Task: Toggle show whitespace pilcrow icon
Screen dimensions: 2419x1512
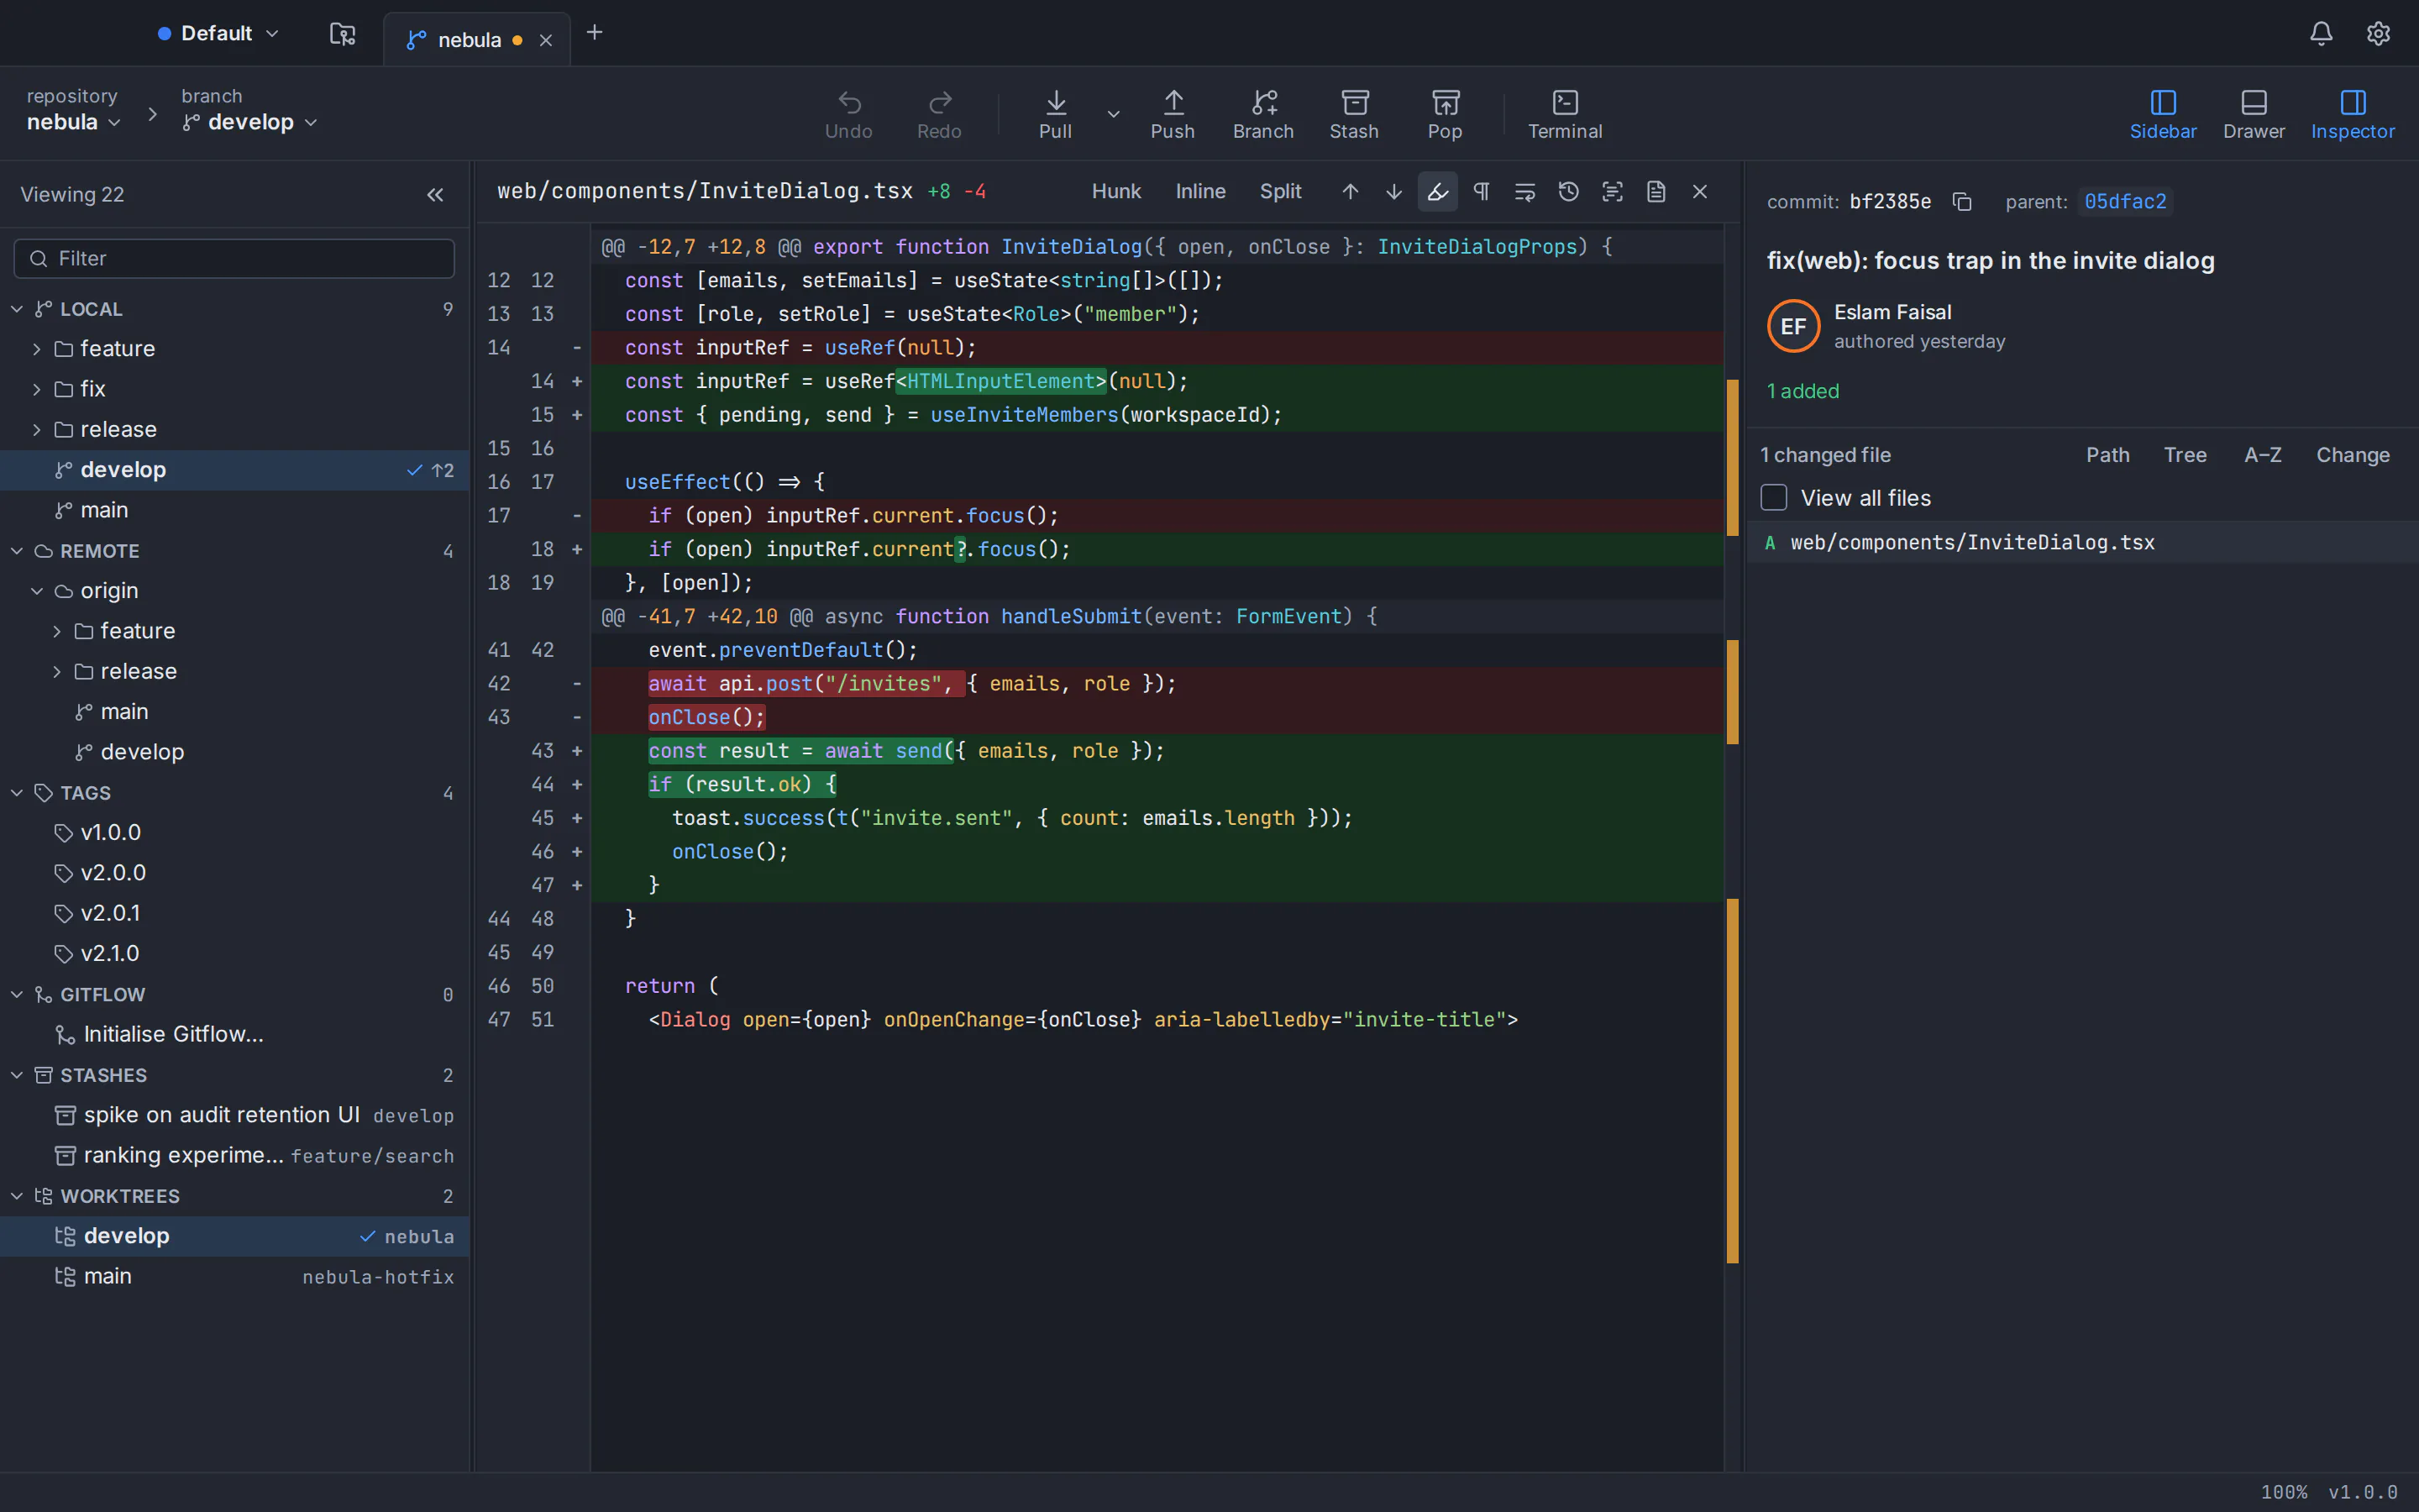Action: click(x=1482, y=191)
